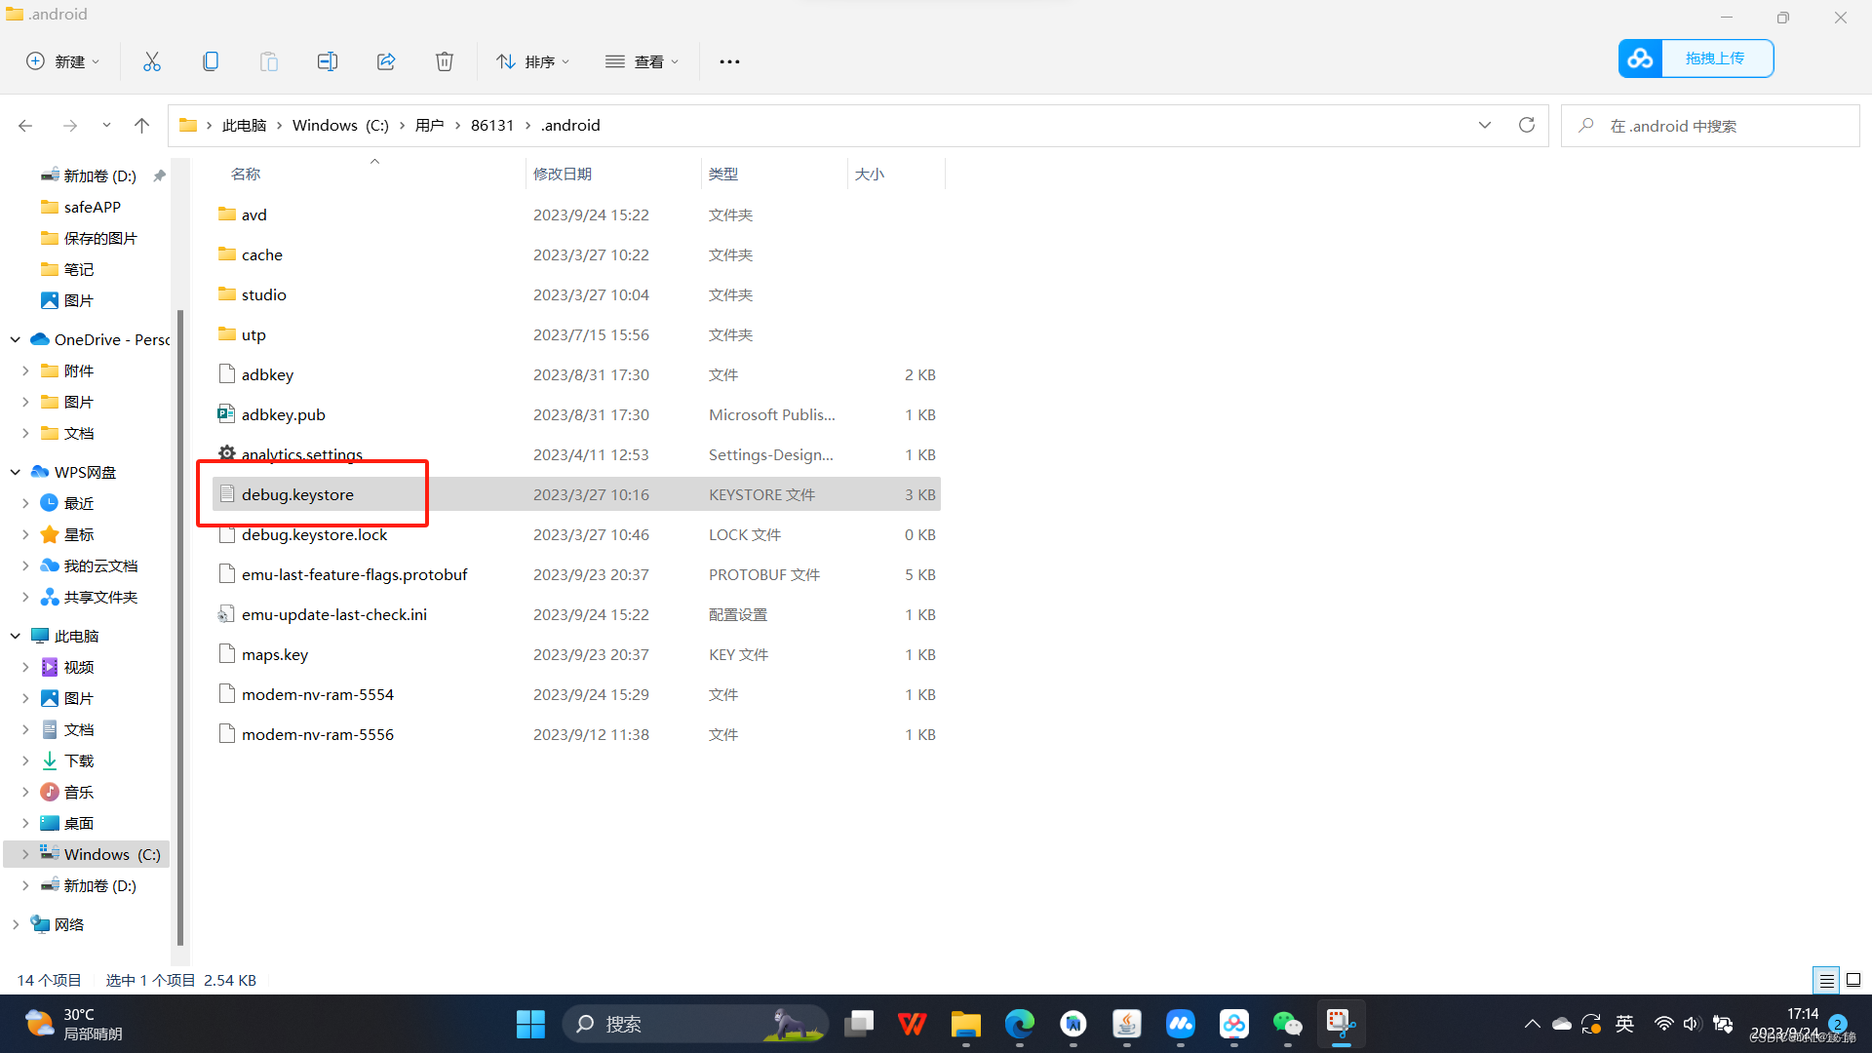Navigate up one folder level

tap(142, 125)
